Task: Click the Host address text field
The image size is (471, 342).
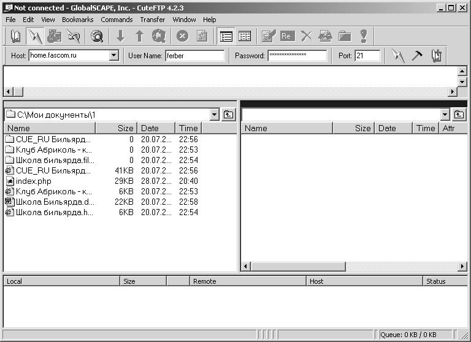Action: pyautogui.click(x=69, y=56)
